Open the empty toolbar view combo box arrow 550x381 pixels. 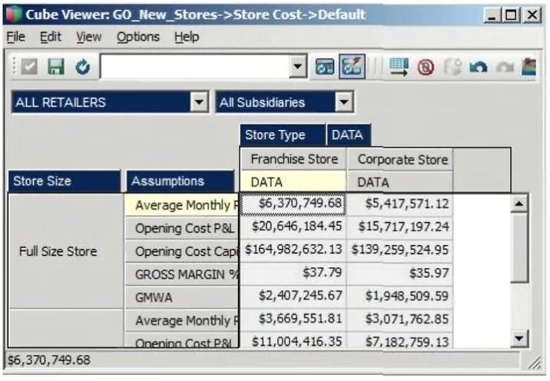click(x=298, y=66)
